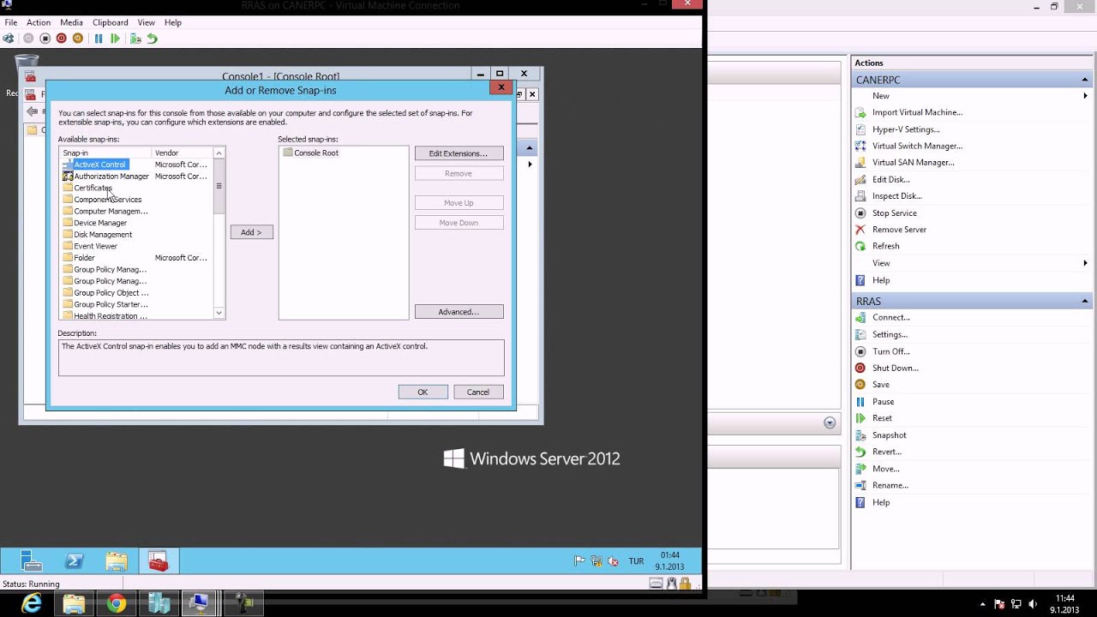This screenshot has width=1097, height=617.
Task: Open File Explorer on guest taskbar
Action: click(x=117, y=561)
